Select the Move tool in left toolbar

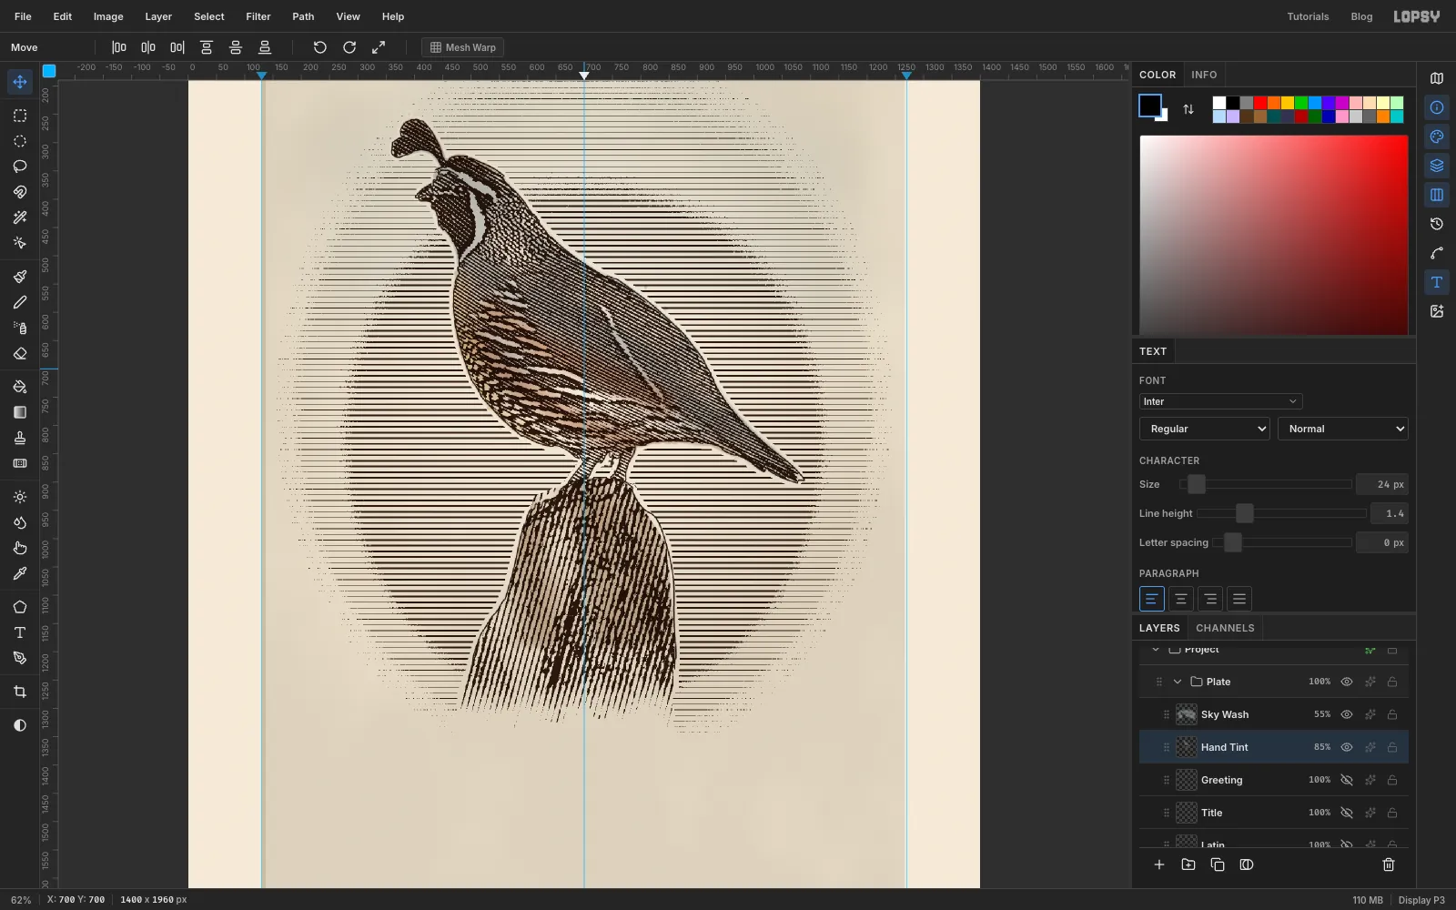19,82
